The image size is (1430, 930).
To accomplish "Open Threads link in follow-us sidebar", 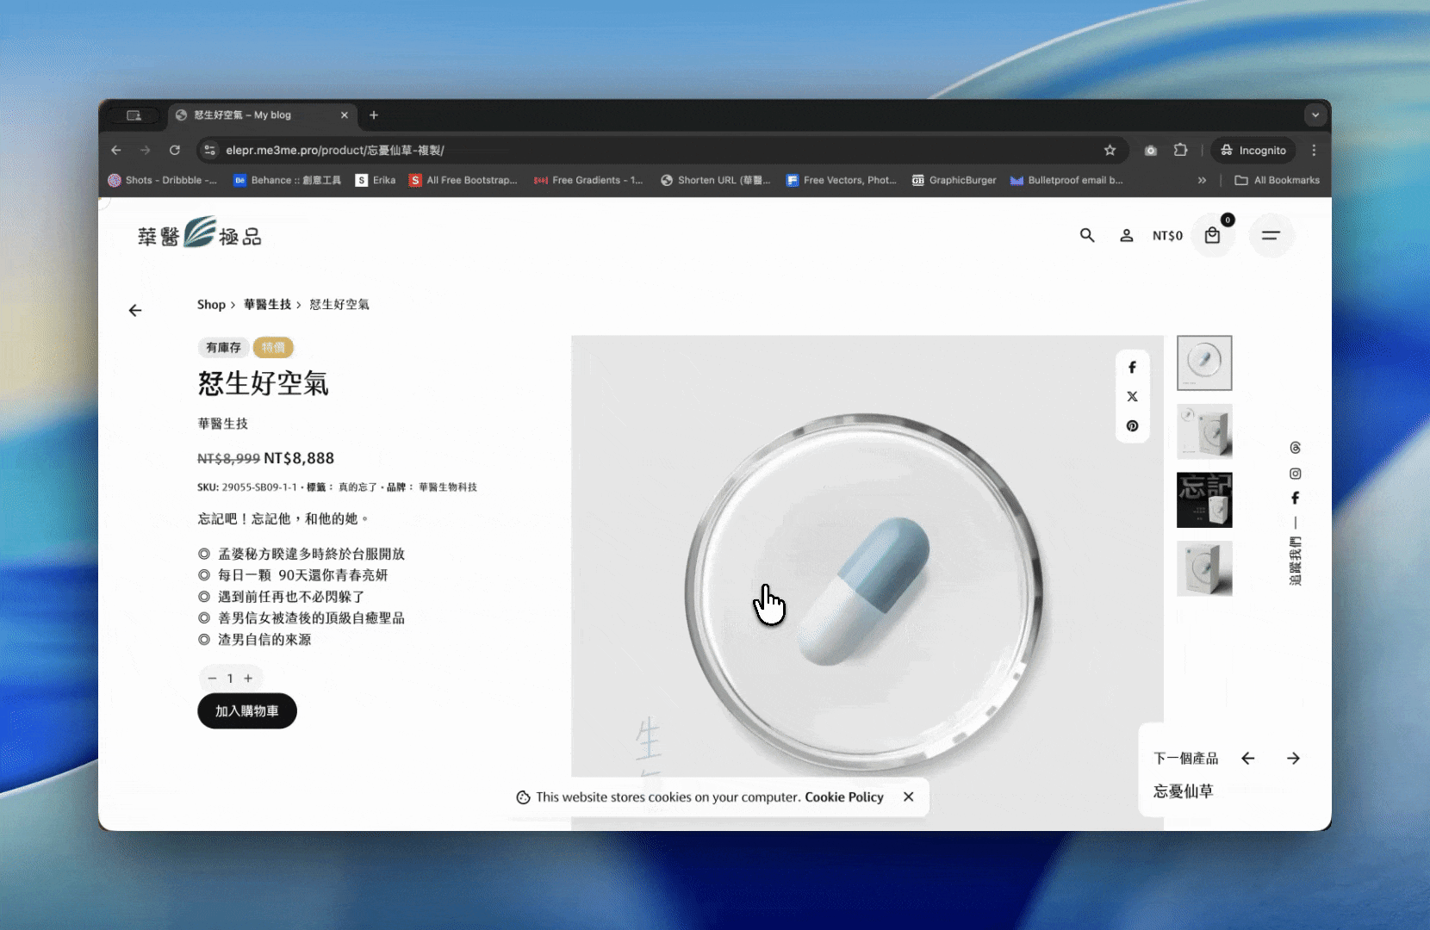I will click(x=1295, y=448).
